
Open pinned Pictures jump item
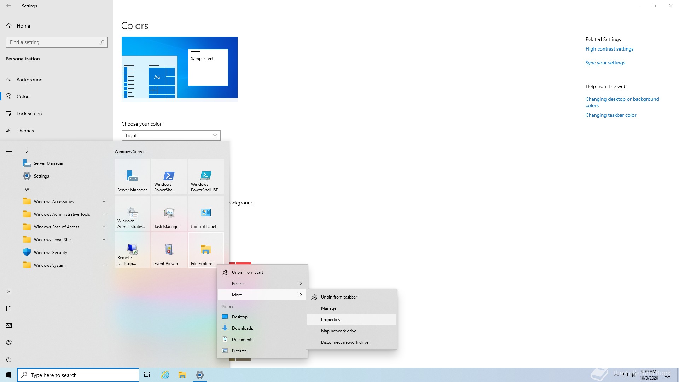[x=262, y=351]
